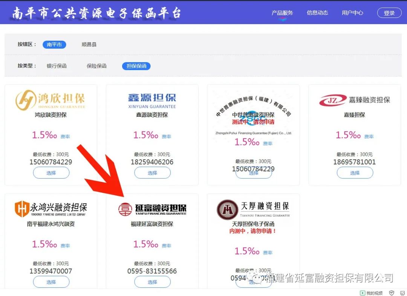
Task: Click the 南平福建永鸿兴融资 name text
Action: [x=50, y=224]
